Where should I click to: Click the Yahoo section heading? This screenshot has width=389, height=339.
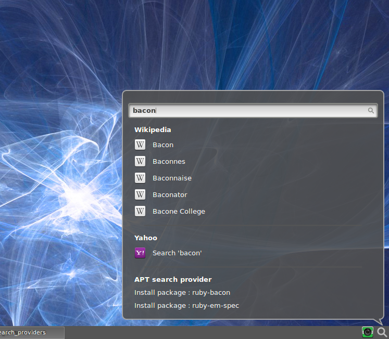pyautogui.click(x=146, y=238)
